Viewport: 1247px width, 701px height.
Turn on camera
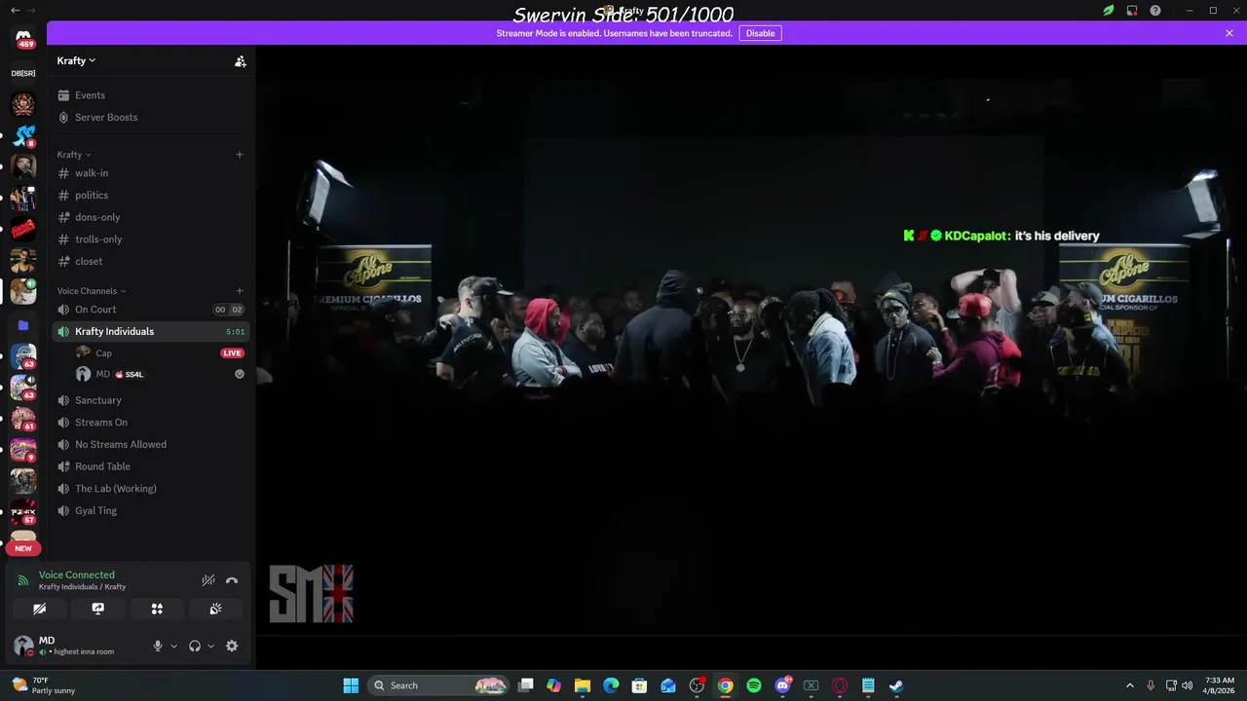[39, 609]
